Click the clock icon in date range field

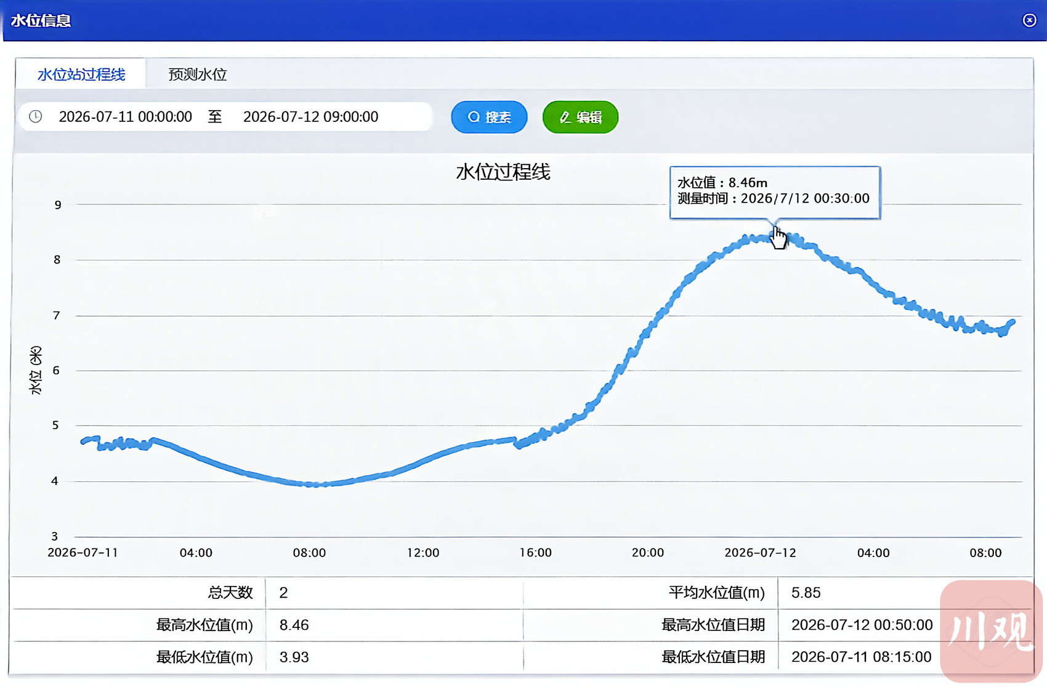(x=36, y=116)
